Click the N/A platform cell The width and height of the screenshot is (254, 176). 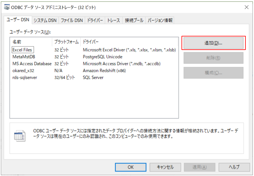pos(58,71)
